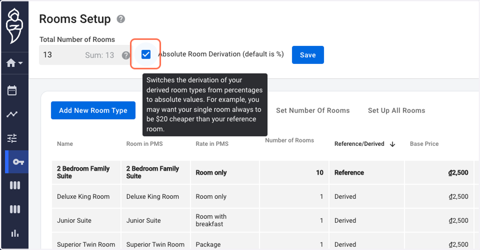Select Junior Suite name cell

[x=86, y=220]
